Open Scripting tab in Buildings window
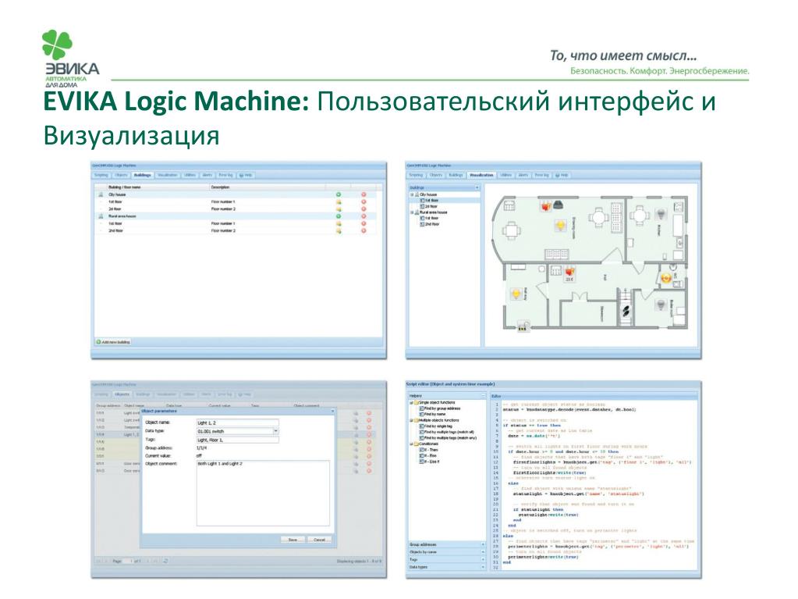798x599 pixels. pos(101,175)
